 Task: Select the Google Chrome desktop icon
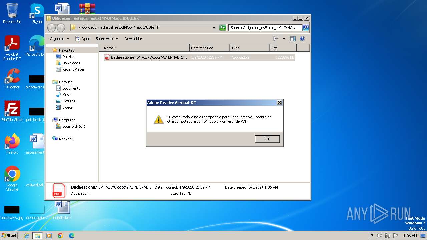click(12, 179)
